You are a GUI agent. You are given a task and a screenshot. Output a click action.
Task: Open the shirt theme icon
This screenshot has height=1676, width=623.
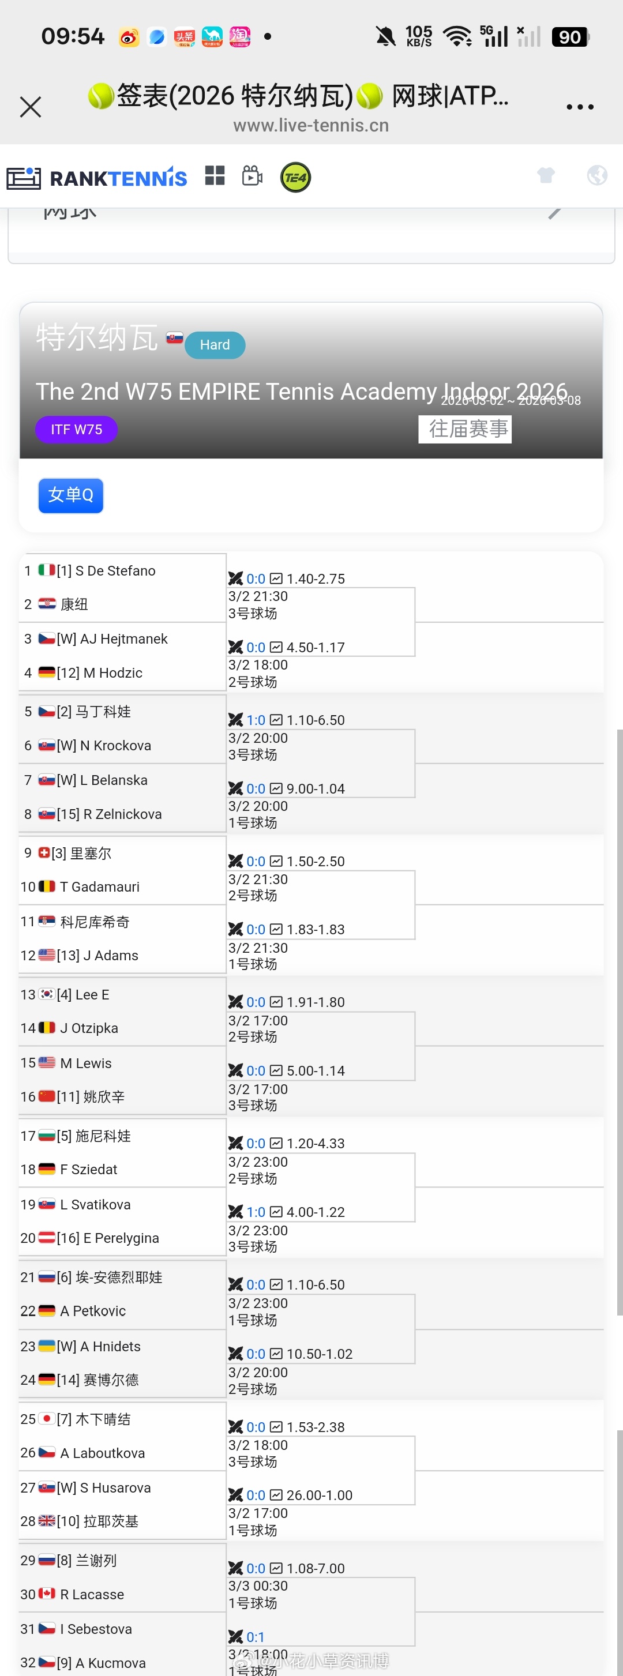546,175
